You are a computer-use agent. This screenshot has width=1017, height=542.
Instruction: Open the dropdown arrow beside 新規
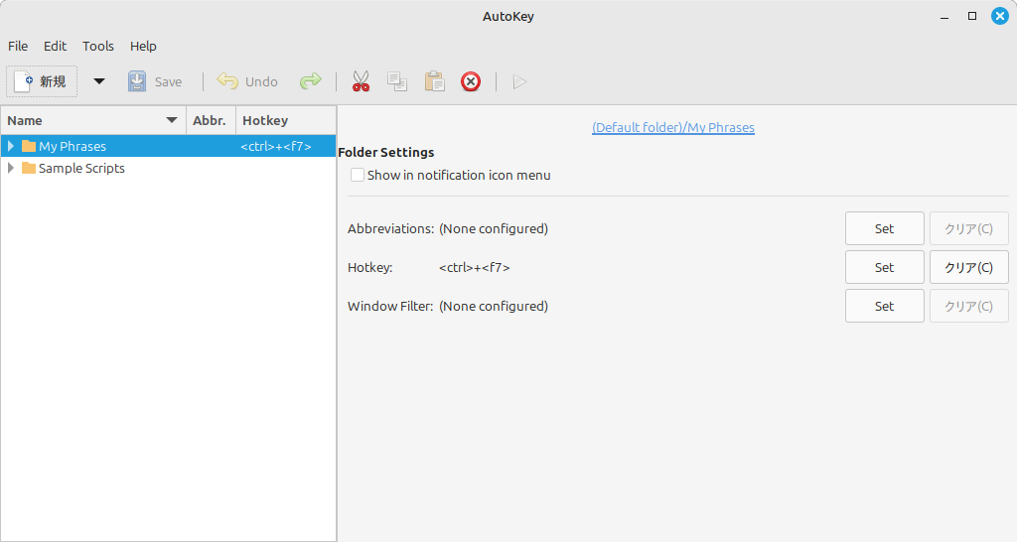tap(99, 81)
